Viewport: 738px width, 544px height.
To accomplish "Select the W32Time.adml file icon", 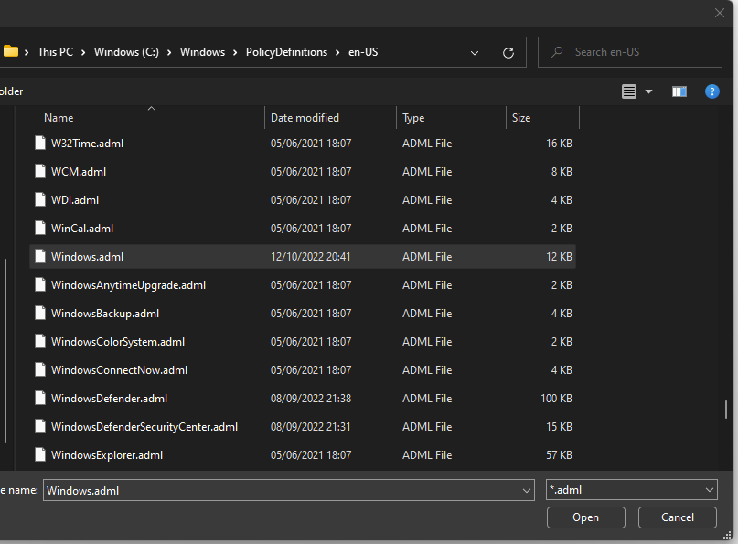I will coord(40,143).
